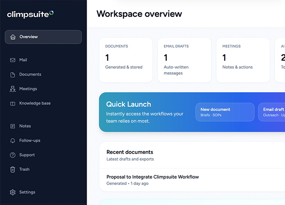Open the Email Drafts stat card
This screenshot has width=285, height=205.
184,60
